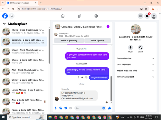
Task: Expand Media, files and links section
Action: [136, 71]
